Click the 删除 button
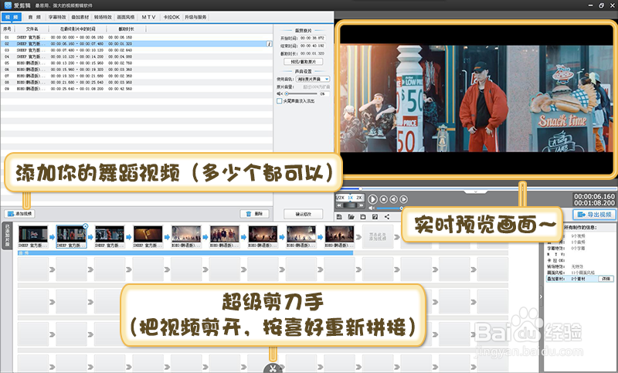The height and width of the screenshot is (373, 618). [255, 213]
